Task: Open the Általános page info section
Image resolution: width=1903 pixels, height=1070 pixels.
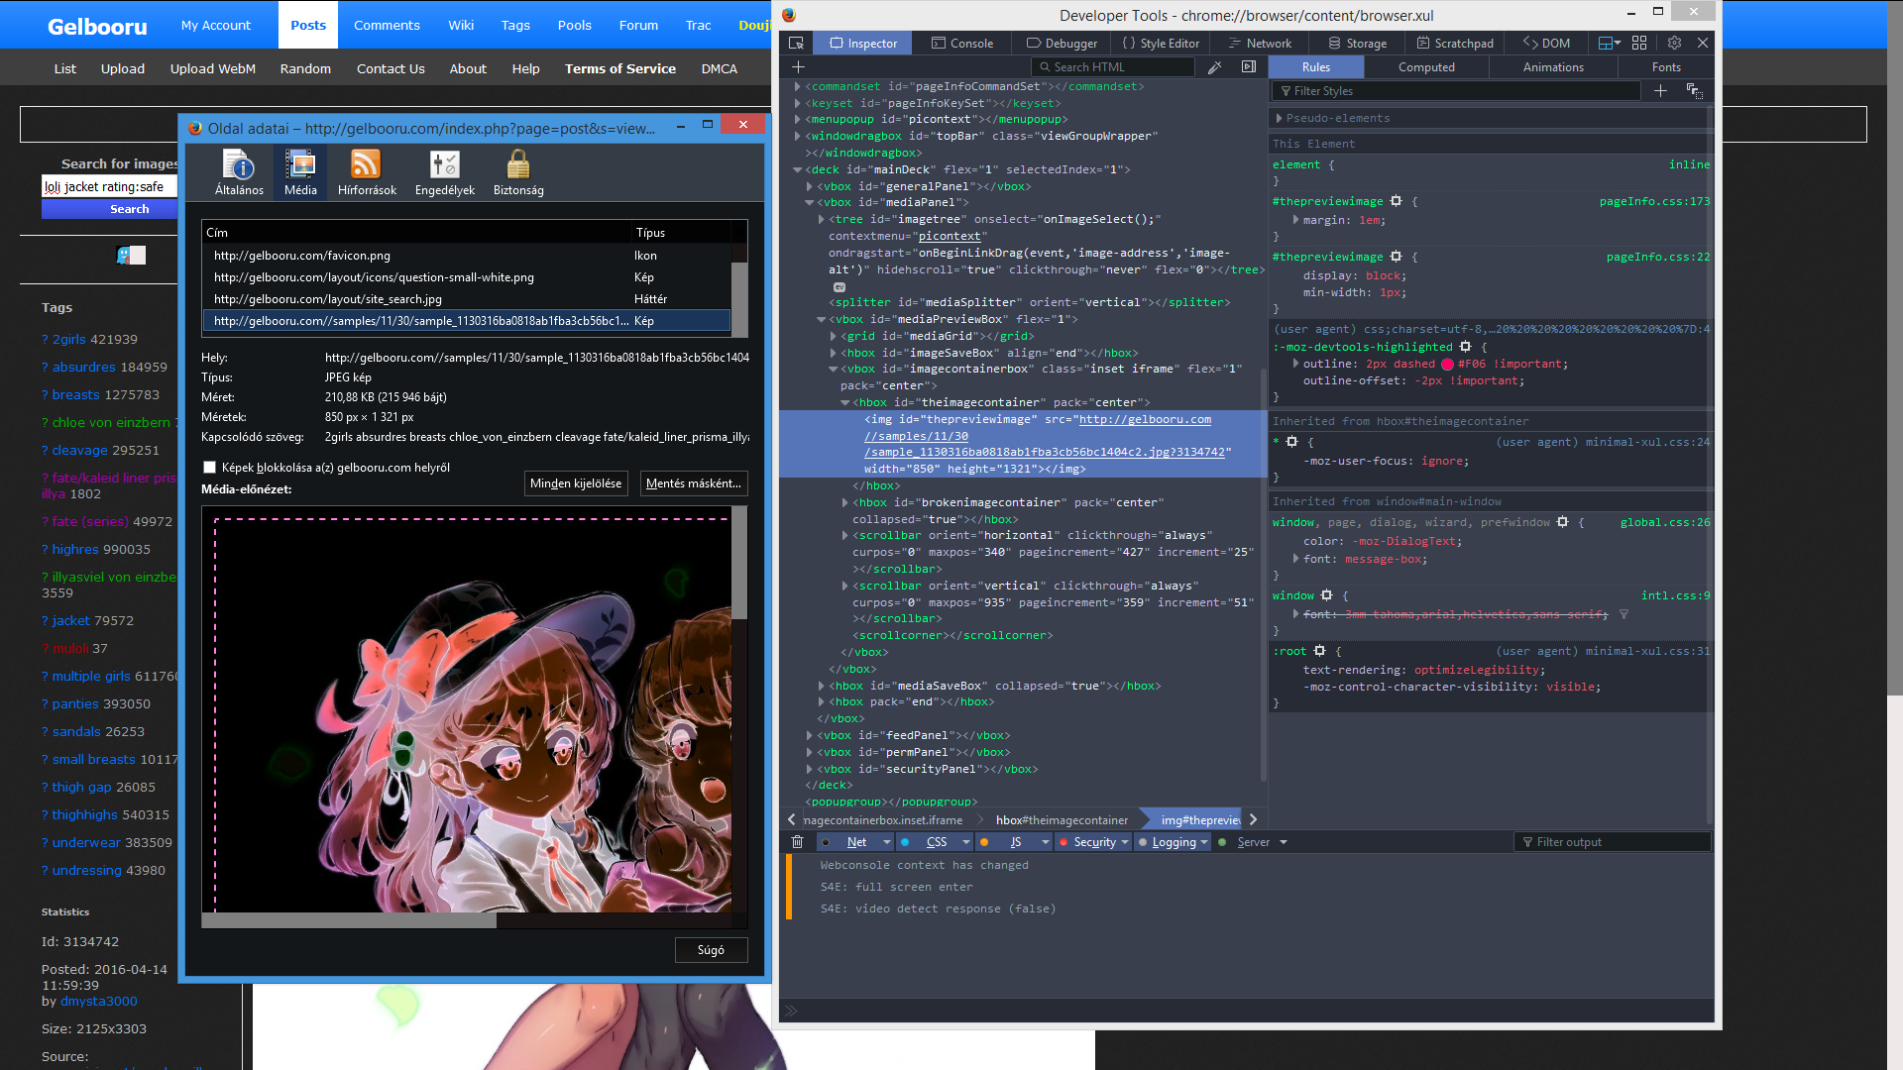Action: click(239, 172)
